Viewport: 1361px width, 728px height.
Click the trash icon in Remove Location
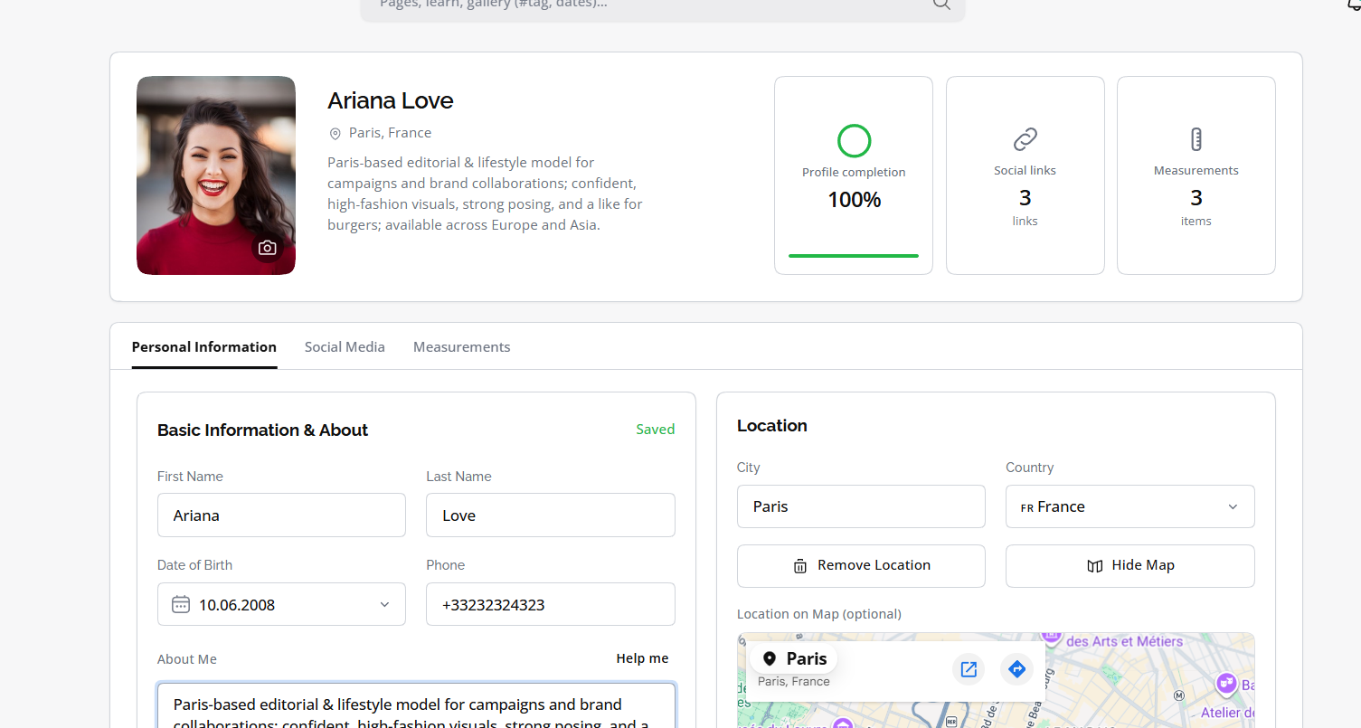coord(800,565)
